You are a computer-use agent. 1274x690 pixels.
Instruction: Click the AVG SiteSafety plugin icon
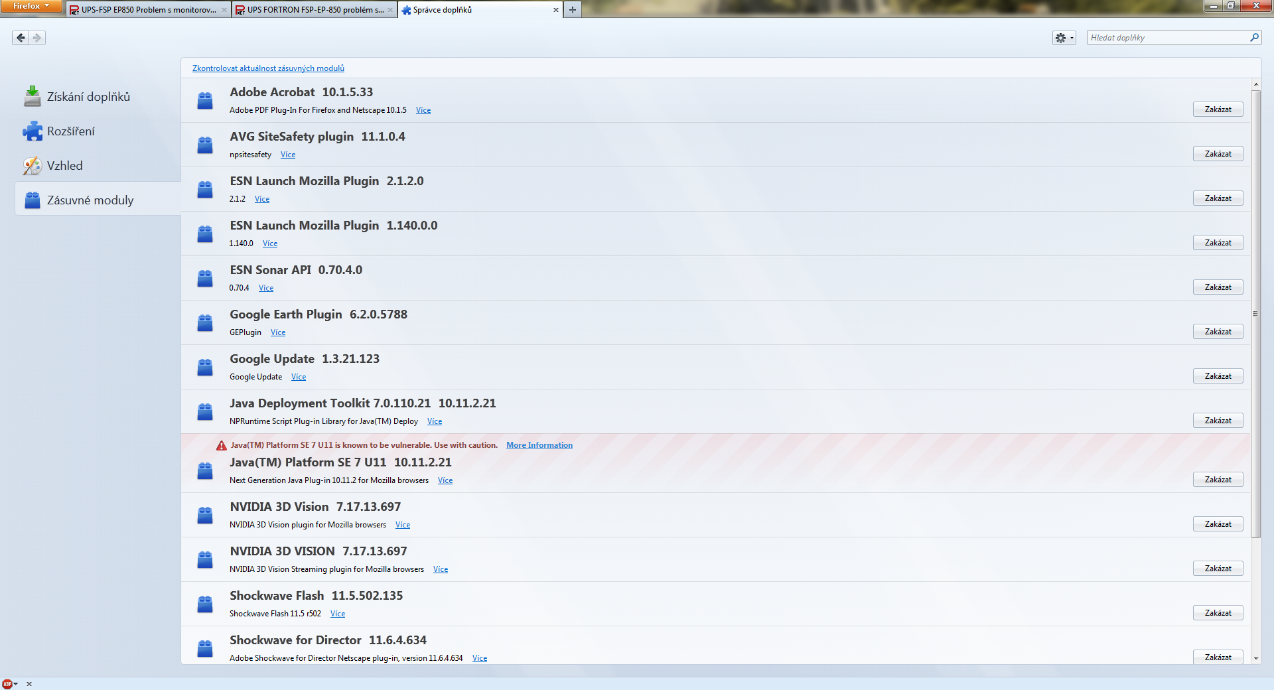pos(205,145)
